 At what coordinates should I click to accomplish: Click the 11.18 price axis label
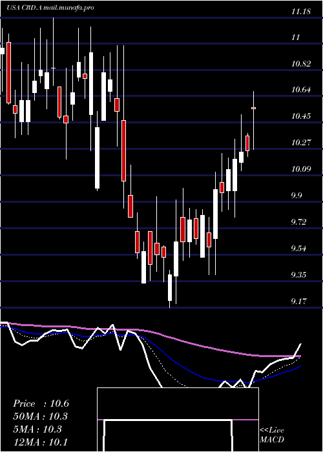coord(301,12)
